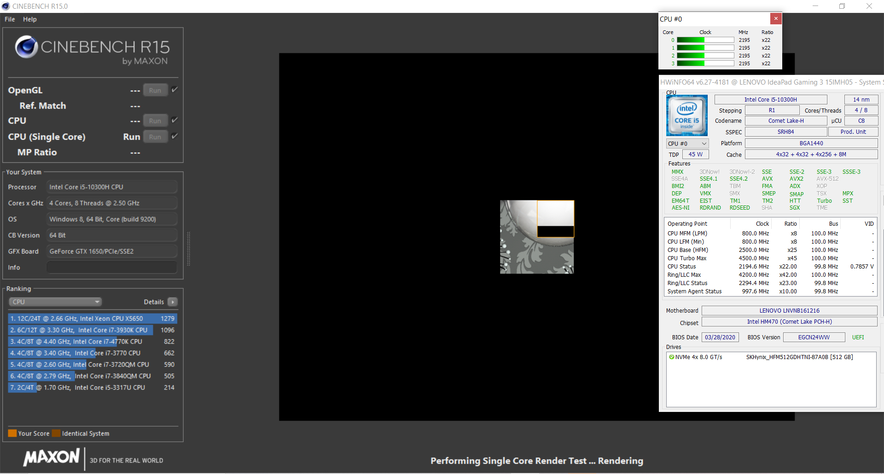Open the File menu
This screenshot has height=474, width=884.
(10, 19)
